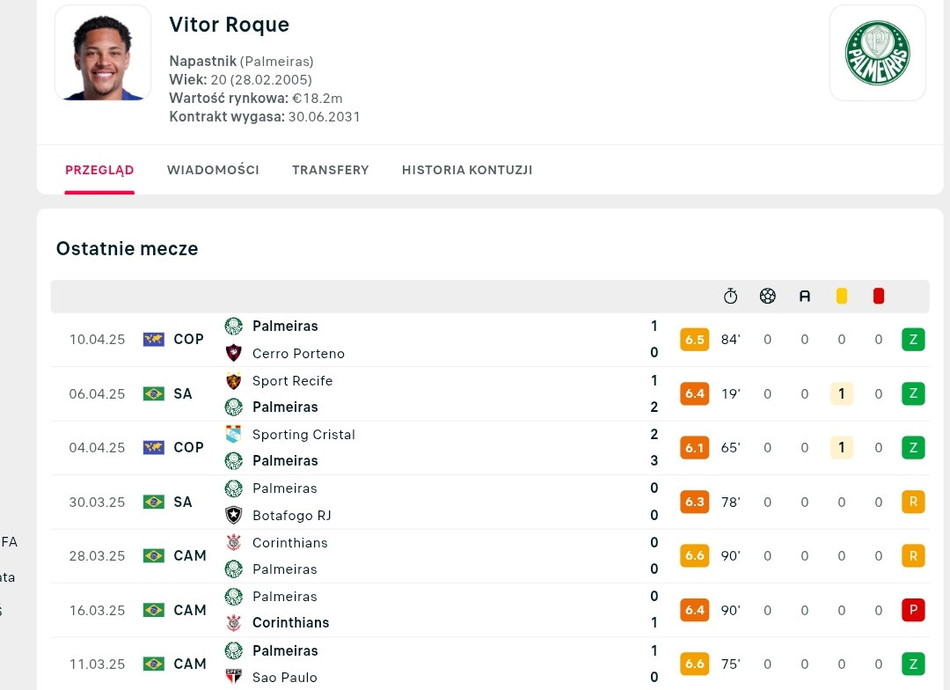Click the yellow card column icon
Image resolution: width=950 pixels, height=690 pixels.
pyautogui.click(x=842, y=296)
